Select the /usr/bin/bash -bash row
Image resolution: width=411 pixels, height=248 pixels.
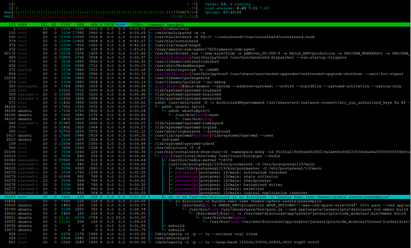point(205,115)
